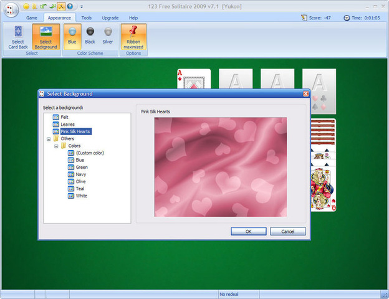The width and height of the screenshot is (389, 299).
Task: Select the Colors folder
Action: (x=74, y=146)
